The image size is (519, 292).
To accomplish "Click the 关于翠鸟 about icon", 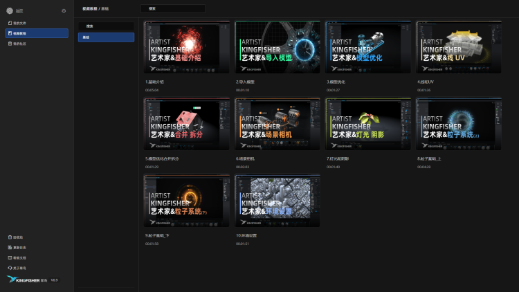I will 10,268.
